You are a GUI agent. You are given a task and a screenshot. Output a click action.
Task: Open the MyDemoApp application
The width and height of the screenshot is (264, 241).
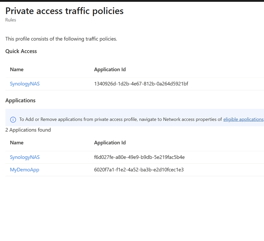(x=24, y=170)
